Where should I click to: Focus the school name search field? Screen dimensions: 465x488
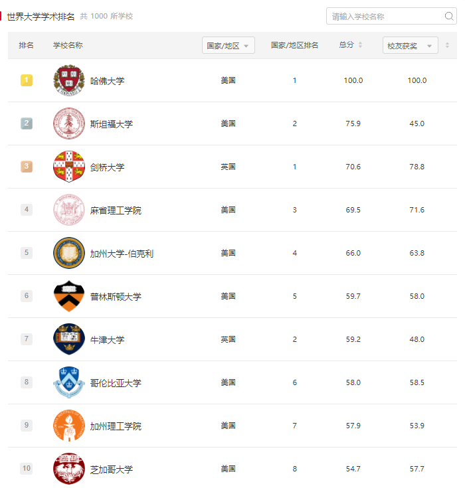click(385, 16)
